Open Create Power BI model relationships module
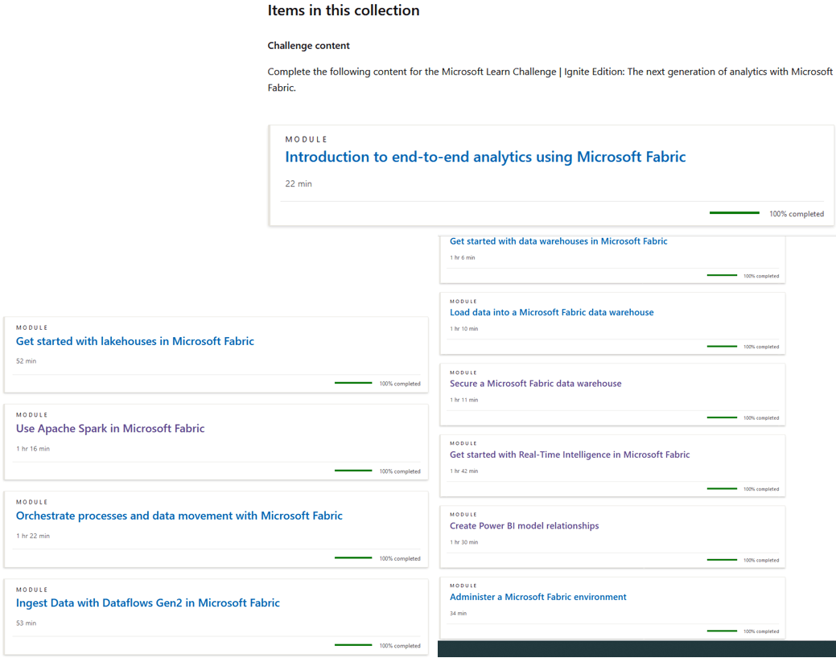 [x=524, y=526]
